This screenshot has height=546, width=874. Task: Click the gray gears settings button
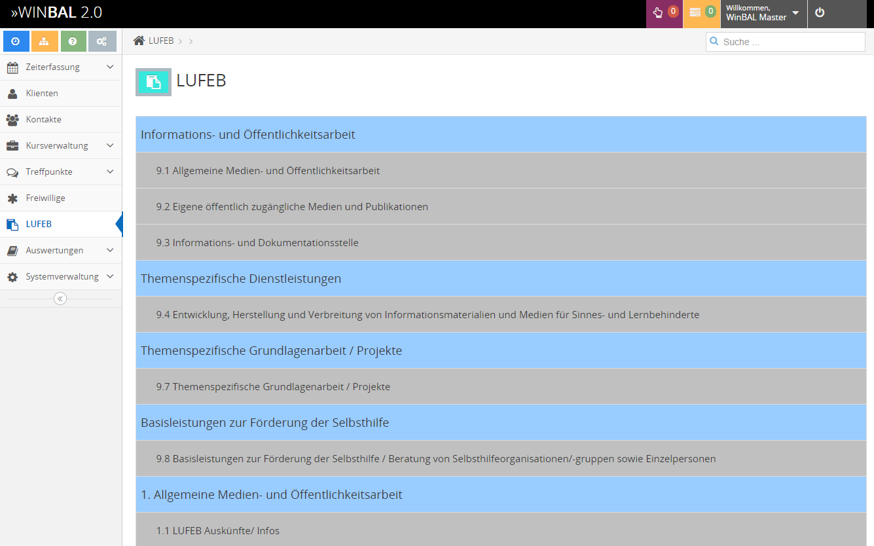101,41
